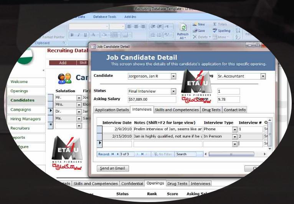The height and width of the screenshot is (204, 294).
Task: Open the More records option
Action: tap(220, 37)
